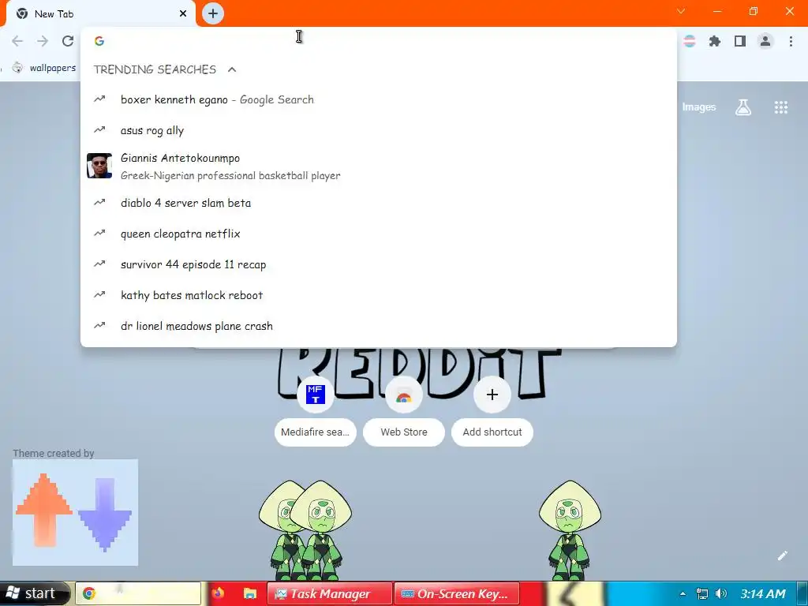Open the volume speaker tray icon
Screen dimensions: 808x606
point(721,593)
